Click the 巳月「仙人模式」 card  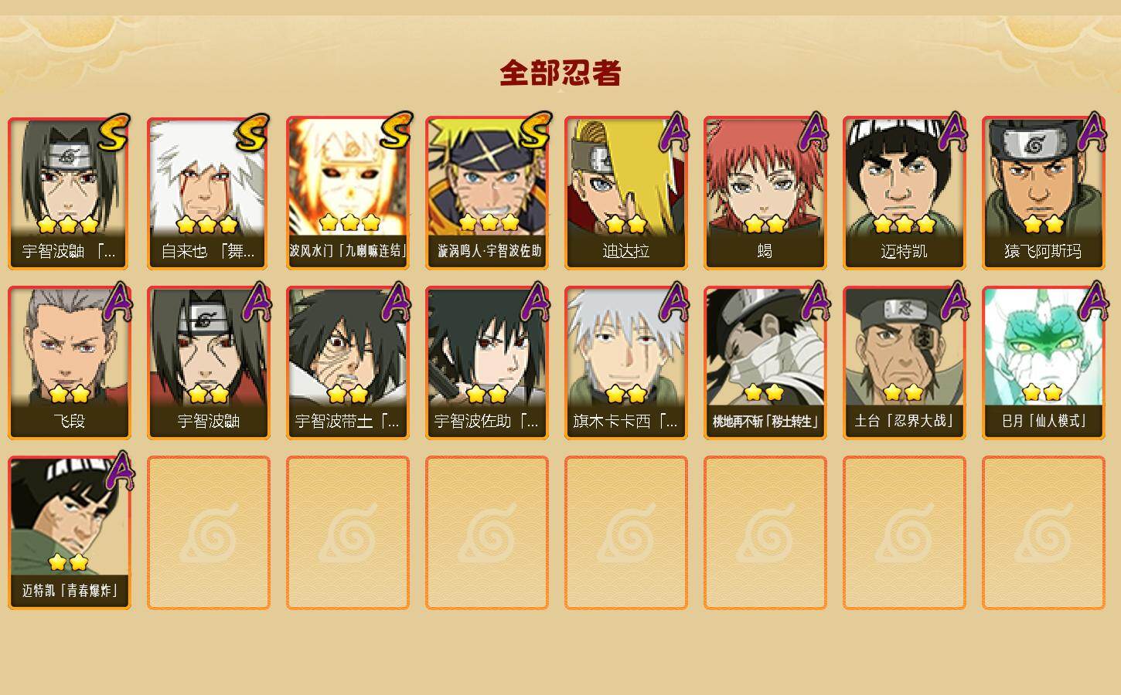(1044, 363)
